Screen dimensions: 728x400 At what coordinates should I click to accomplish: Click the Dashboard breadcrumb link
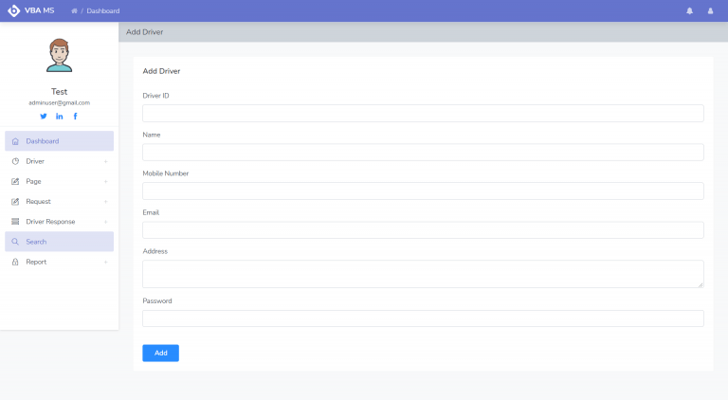pyautogui.click(x=103, y=11)
